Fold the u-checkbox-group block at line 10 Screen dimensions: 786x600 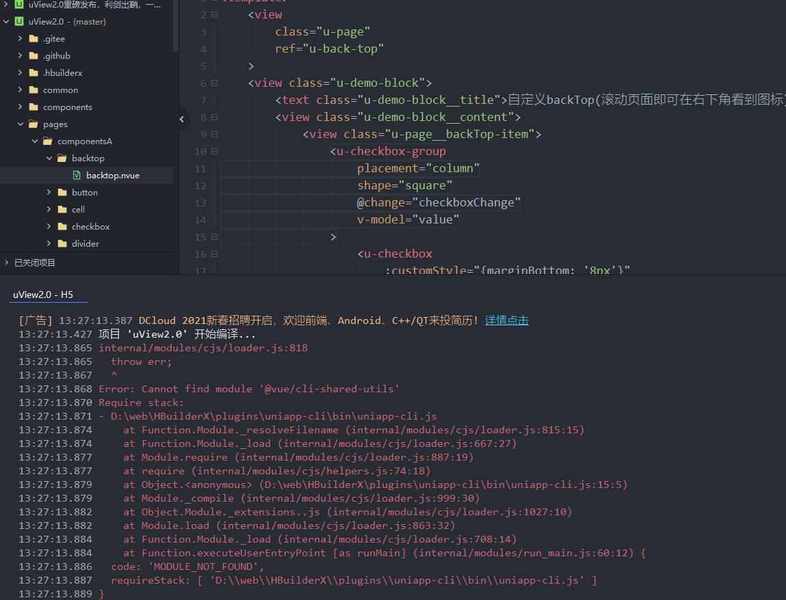coord(215,152)
